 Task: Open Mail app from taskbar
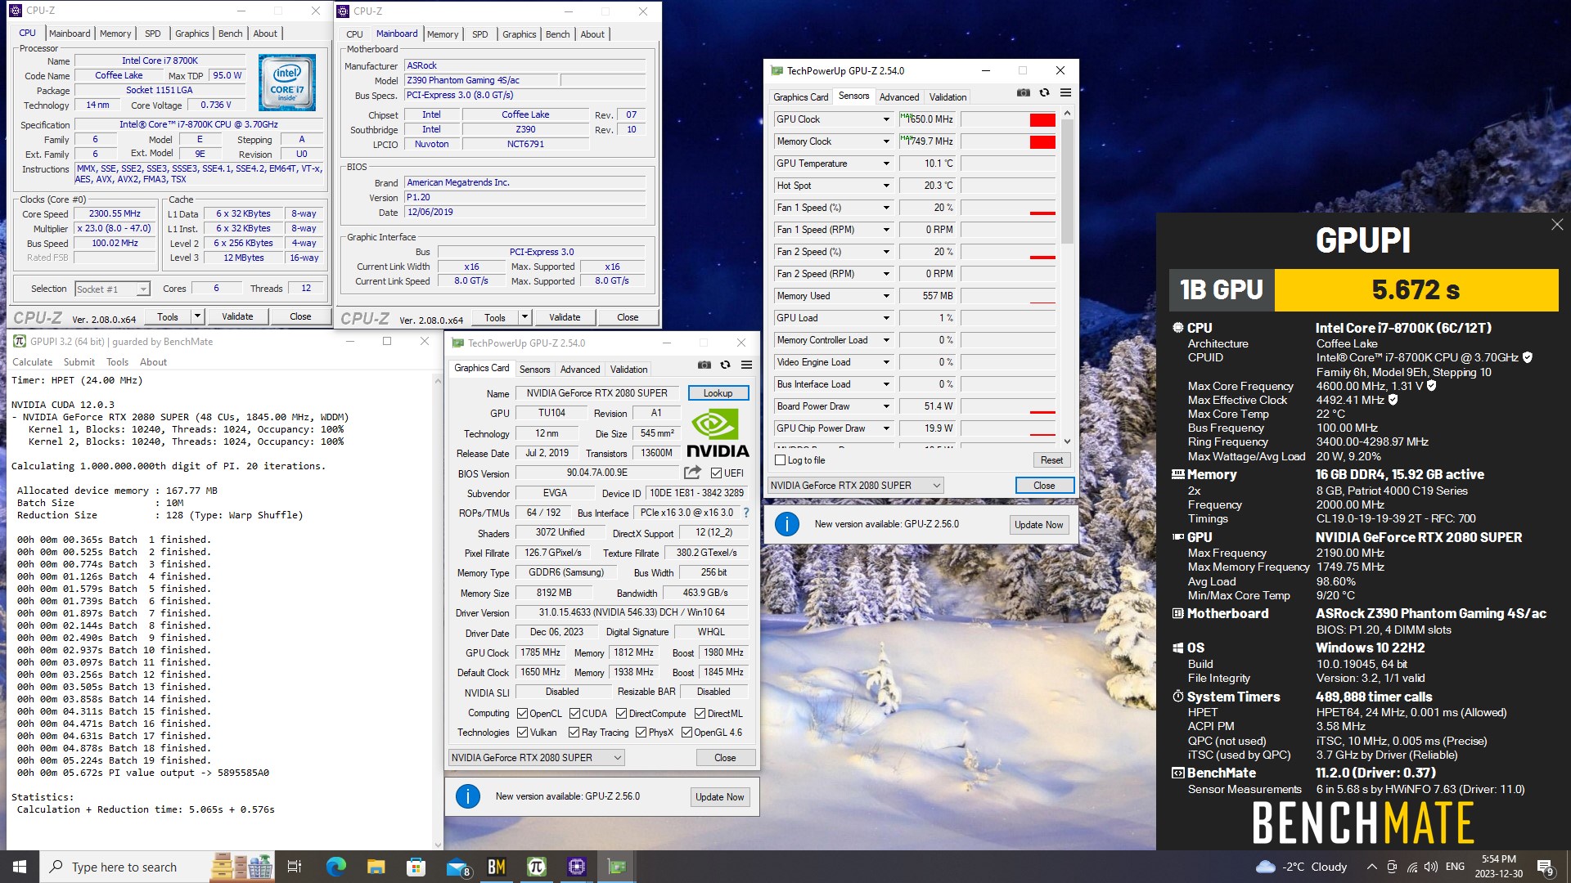(x=457, y=867)
